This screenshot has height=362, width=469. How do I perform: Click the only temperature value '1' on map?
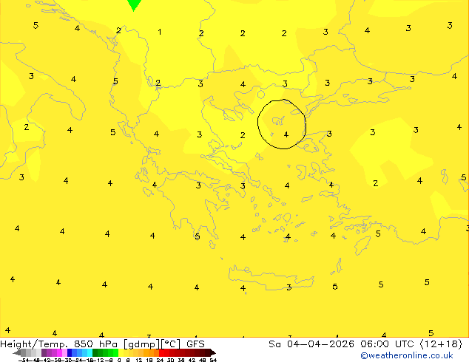coord(160,32)
